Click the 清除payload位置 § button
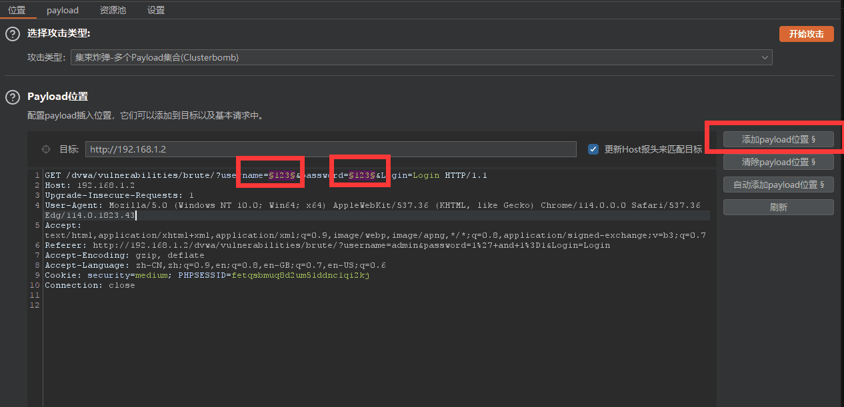The image size is (844, 407). (x=778, y=162)
